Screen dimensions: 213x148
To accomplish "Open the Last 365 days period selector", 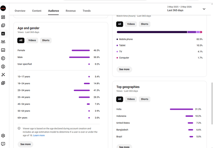I will (x=186, y=9).
